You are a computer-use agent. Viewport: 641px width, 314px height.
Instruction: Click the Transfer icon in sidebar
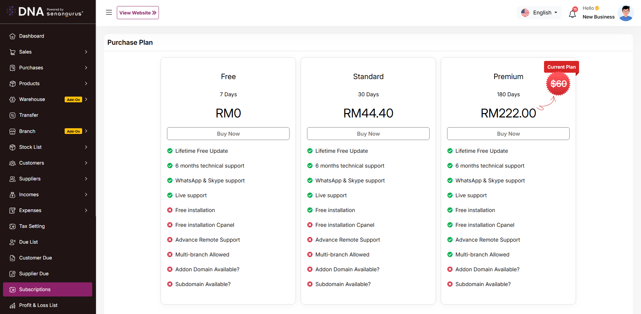[x=12, y=115]
